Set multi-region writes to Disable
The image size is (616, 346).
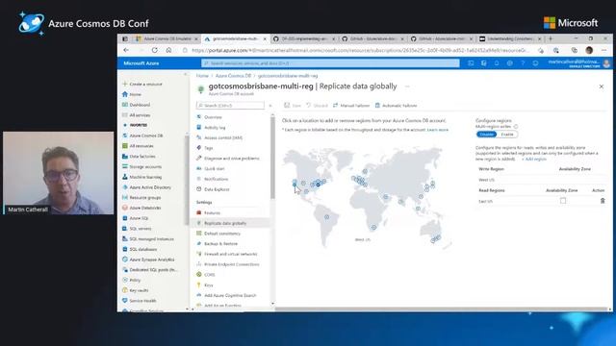tap(486, 135)
